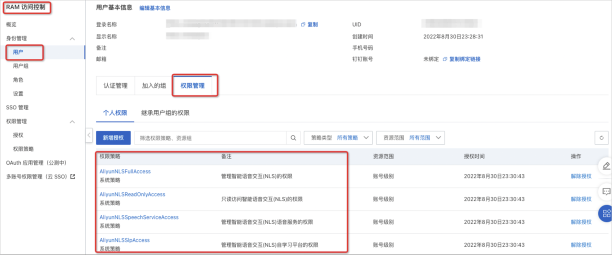Viewport: 612px width, 255px height.
Task: Switch to the 继承用户组的权限 sub-tab
Action: tap(165, 113)
